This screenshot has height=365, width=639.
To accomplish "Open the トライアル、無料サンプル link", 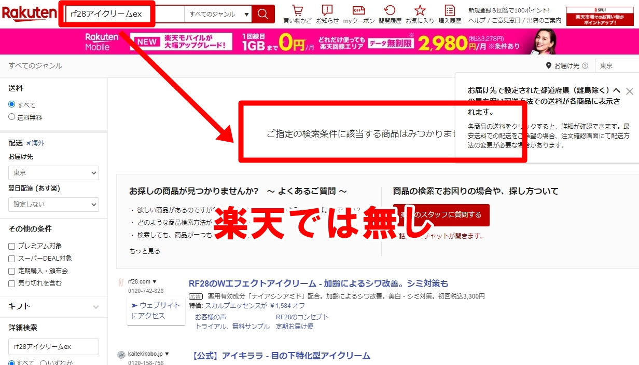I will tap(232, 327).
